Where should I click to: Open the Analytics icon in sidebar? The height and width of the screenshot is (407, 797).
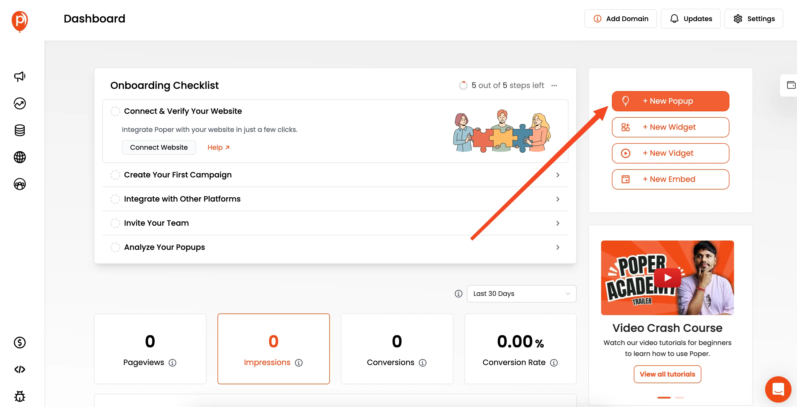[20, 103]
